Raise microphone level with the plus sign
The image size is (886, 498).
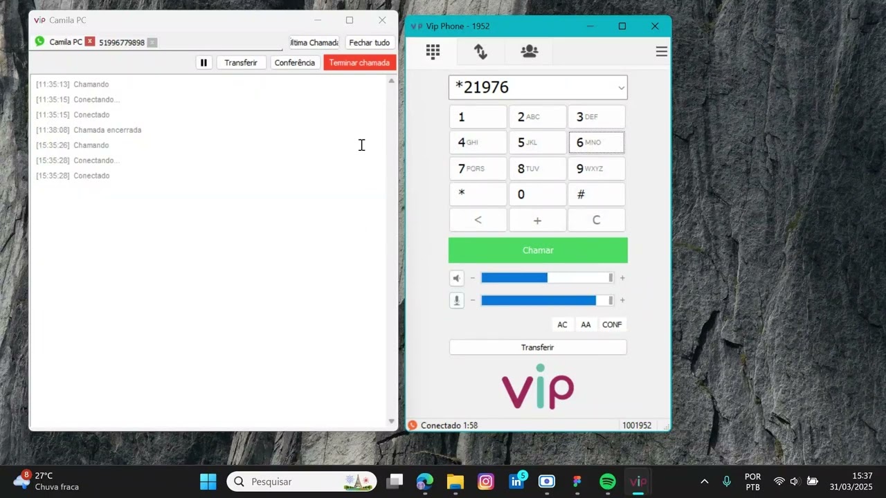(x=622, y=300)
